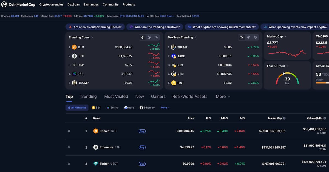Image resolution: width=329 pixels, height=172 pixels.
Task: Click the Buy button for Ethereum
Action: 142,148
